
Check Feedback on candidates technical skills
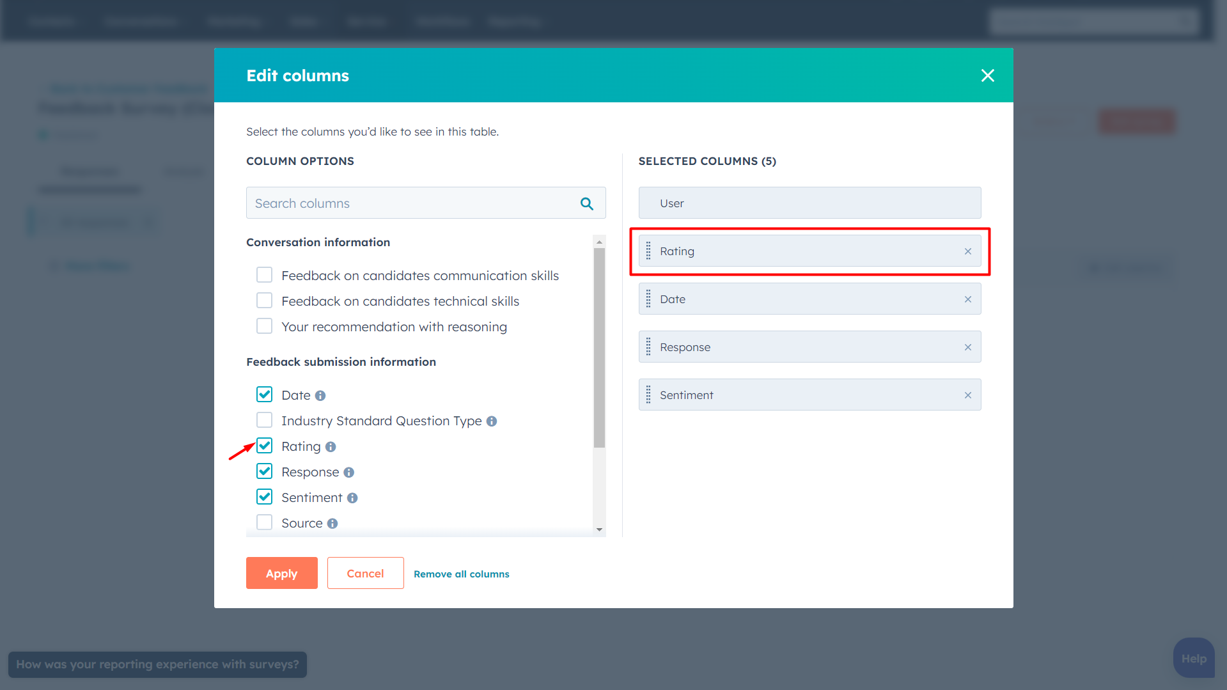[264, 301]
